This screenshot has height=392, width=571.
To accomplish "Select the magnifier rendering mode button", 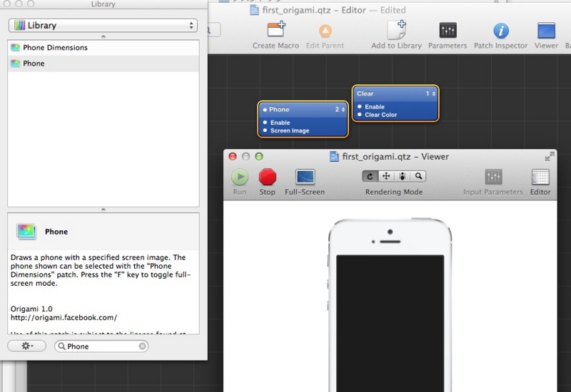I will click(x=418, y=176).
